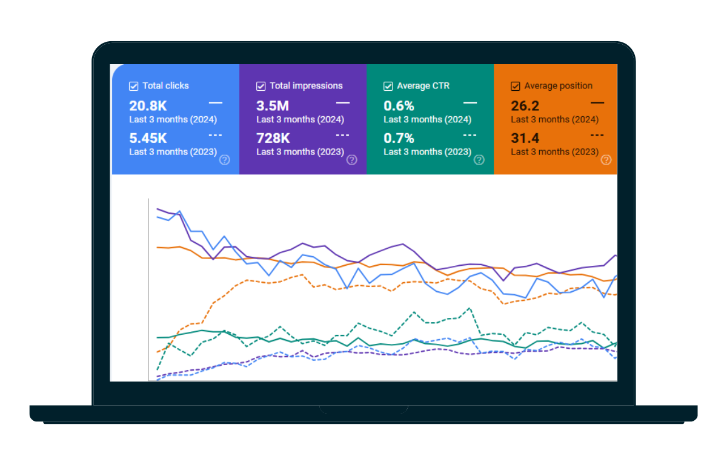Screen dimensions: 727x465
Task: Open the help tooltip on Total impressions card
Action: point(351,160)
